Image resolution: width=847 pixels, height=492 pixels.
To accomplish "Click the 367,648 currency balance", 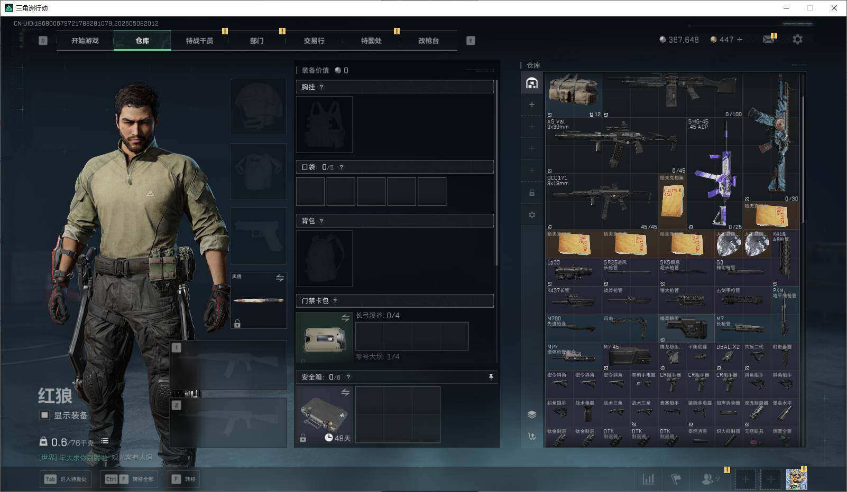I will pos(679,40).
